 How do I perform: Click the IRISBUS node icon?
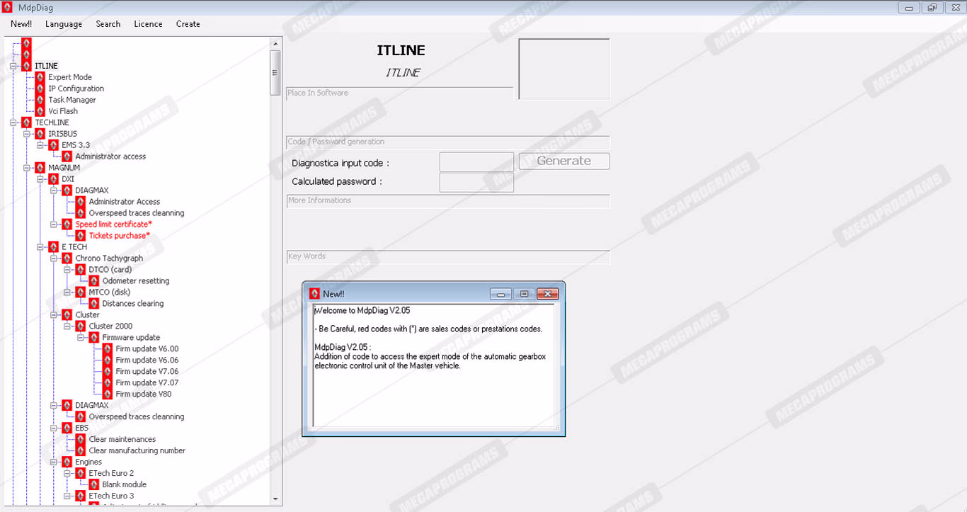[x=40, y=134]
